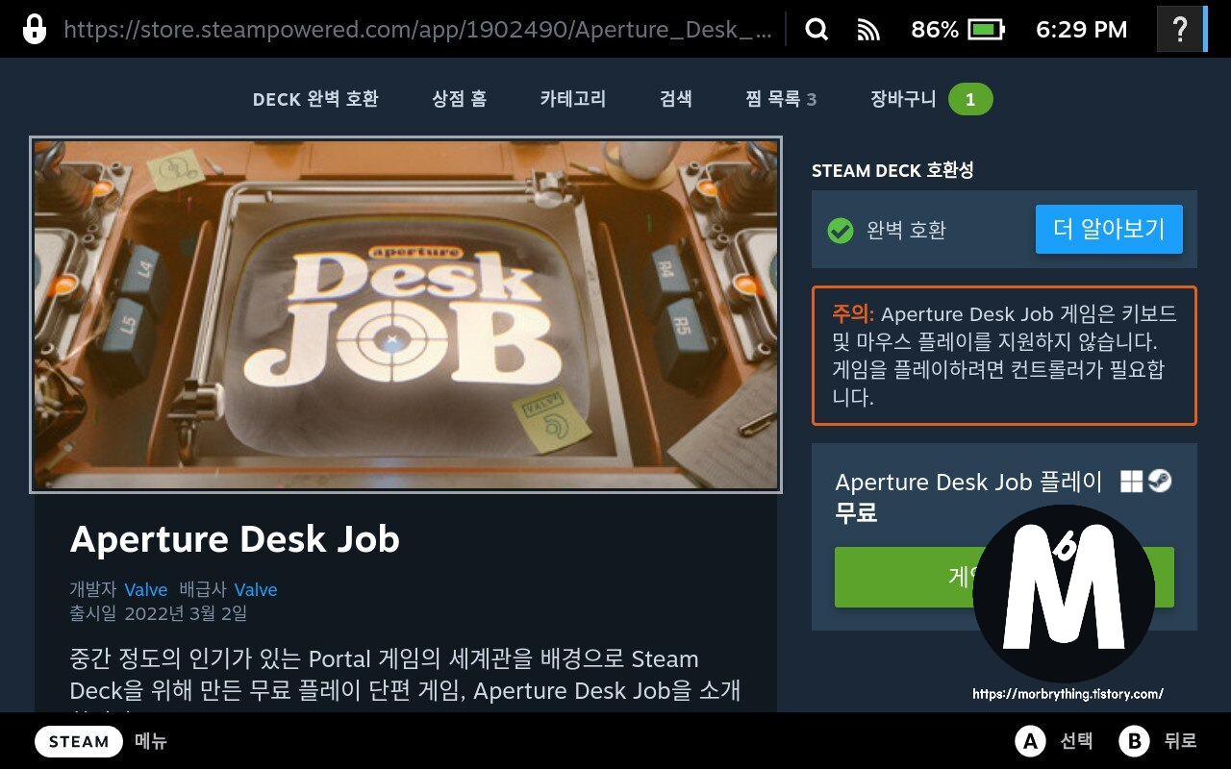1231x769 pixels.
Task: Click the Aperture Desk Job 플레이 heading
Action: pyautogui.click(x=968, y=482)
